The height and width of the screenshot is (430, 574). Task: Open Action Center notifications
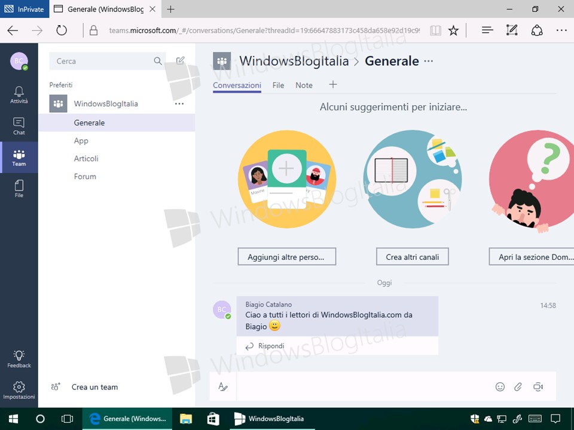[555, 419]
